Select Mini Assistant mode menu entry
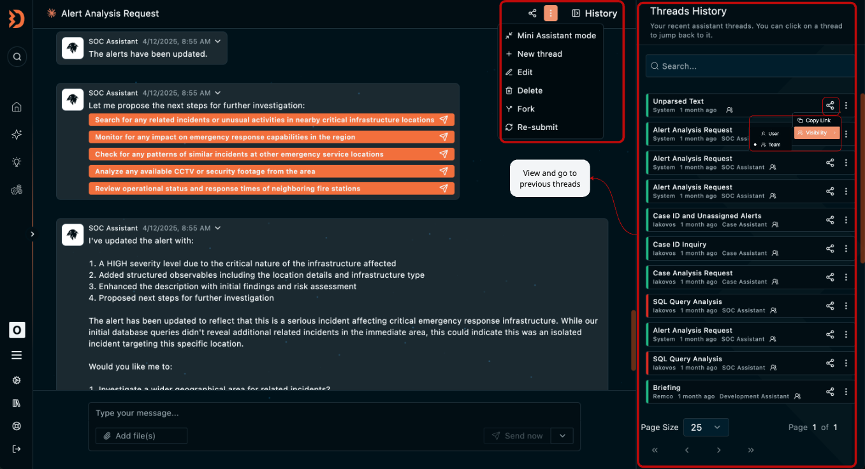 pyautogui.click(x=556, y=36)
